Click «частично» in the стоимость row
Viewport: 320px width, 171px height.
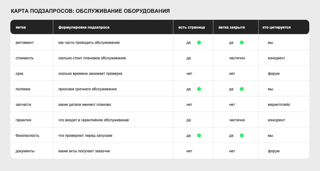click(237, 58)
